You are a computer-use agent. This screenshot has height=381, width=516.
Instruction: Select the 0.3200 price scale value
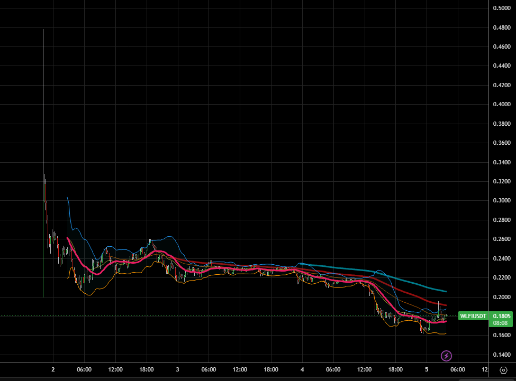(502, 181)
